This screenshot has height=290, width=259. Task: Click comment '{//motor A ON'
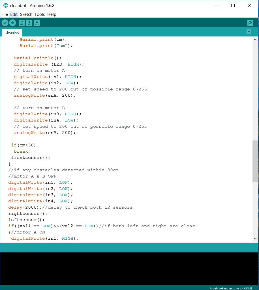coord(27,232)
